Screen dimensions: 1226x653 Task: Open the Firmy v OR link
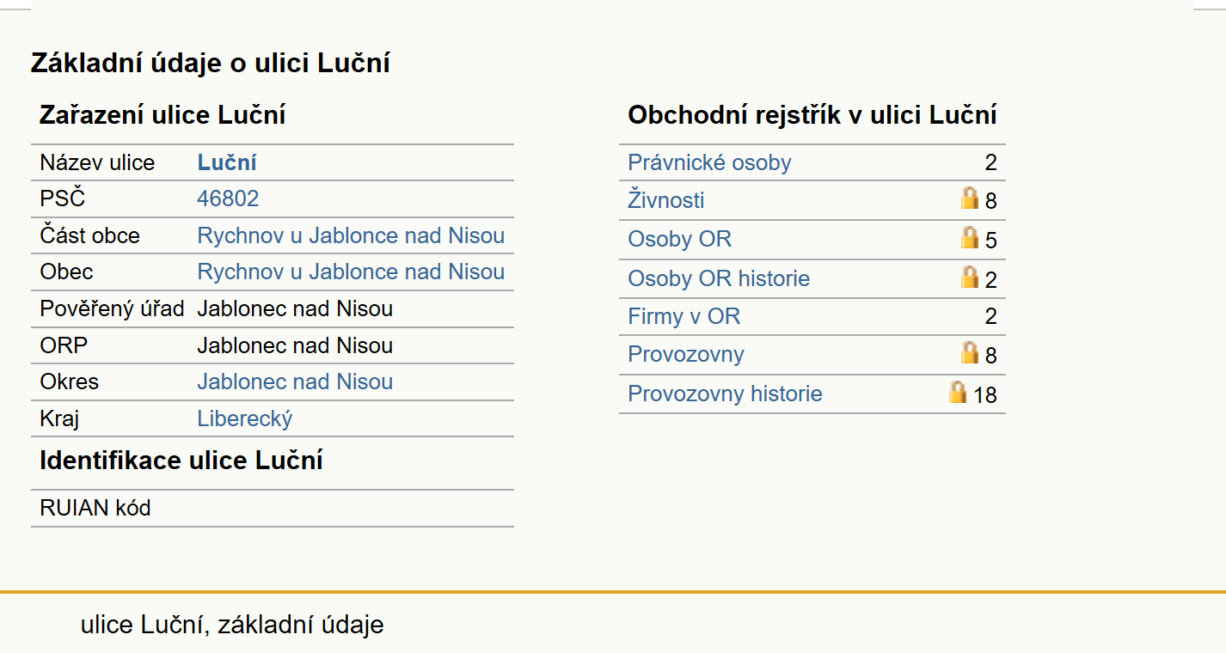click(x=683, y=316)
